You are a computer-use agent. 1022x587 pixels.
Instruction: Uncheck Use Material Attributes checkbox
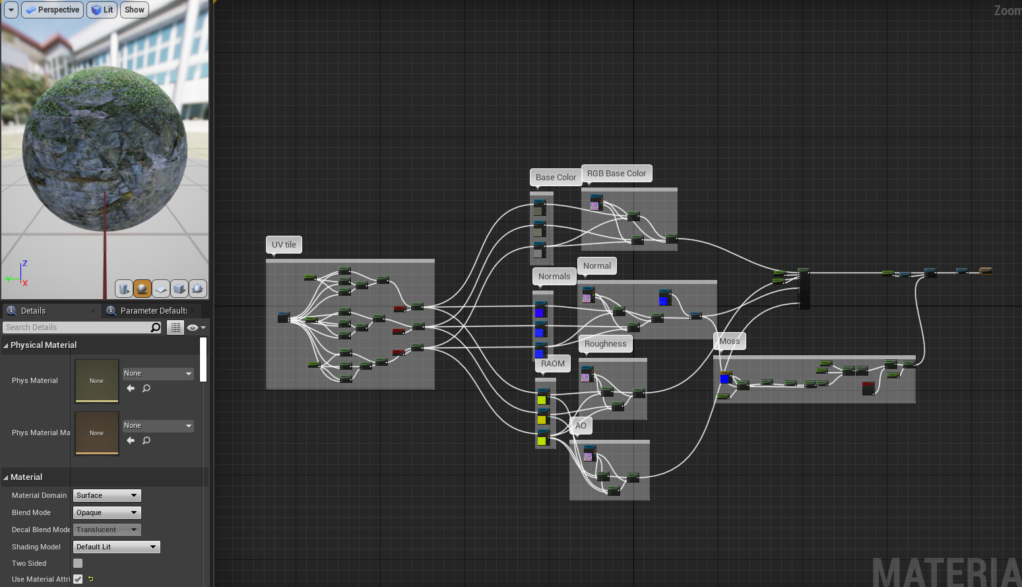pos(78,579)
